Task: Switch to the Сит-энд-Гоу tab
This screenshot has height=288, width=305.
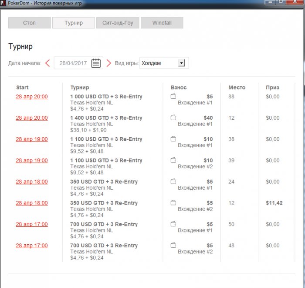Action: (118, 23)
